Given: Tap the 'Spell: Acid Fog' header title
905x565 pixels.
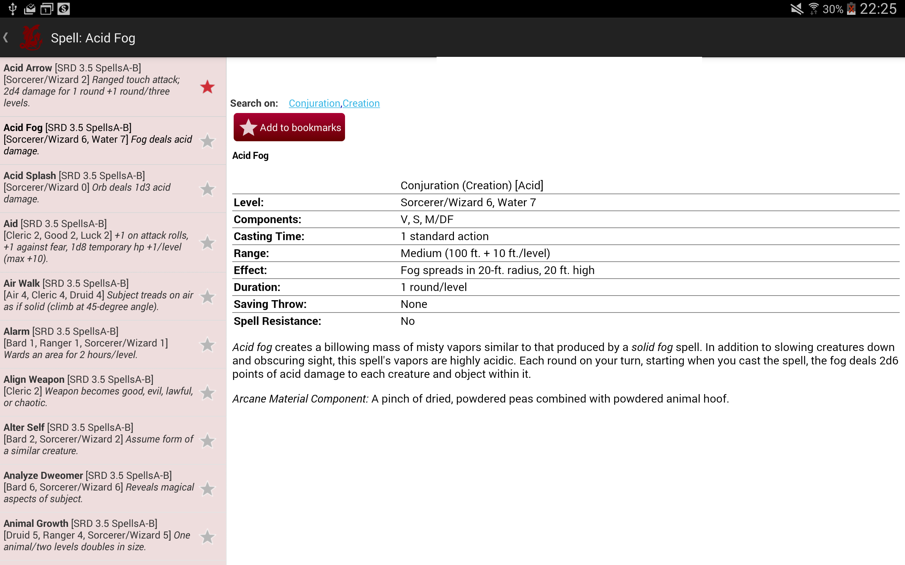Looking at the screenshot, I should 93,38.
